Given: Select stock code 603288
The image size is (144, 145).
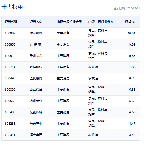Looking at the screenshot, I should tap(10, 124).
